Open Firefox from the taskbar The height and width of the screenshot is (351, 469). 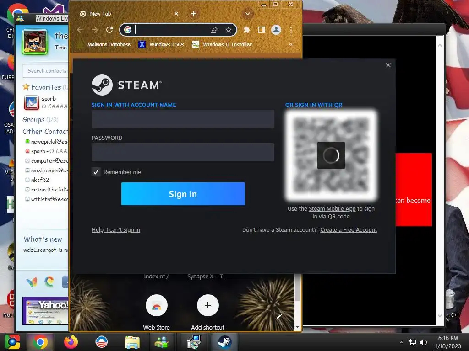pos(71,342)
